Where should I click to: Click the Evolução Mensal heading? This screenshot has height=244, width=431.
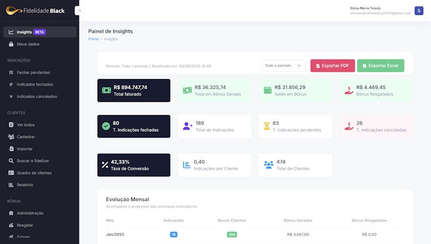pyautogui.click(x=128, y=199)
